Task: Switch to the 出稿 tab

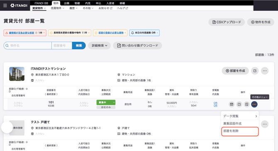Action: 67,3
